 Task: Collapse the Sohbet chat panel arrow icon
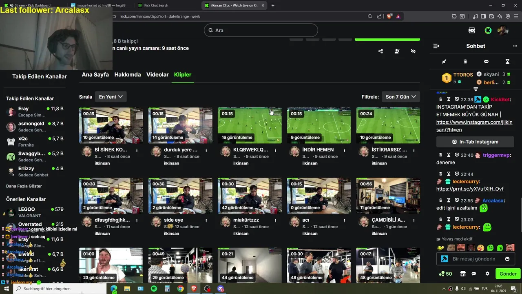(x=436, y=46)
